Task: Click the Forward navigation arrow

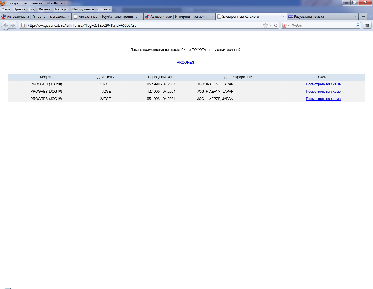Action: coord(13,26)
